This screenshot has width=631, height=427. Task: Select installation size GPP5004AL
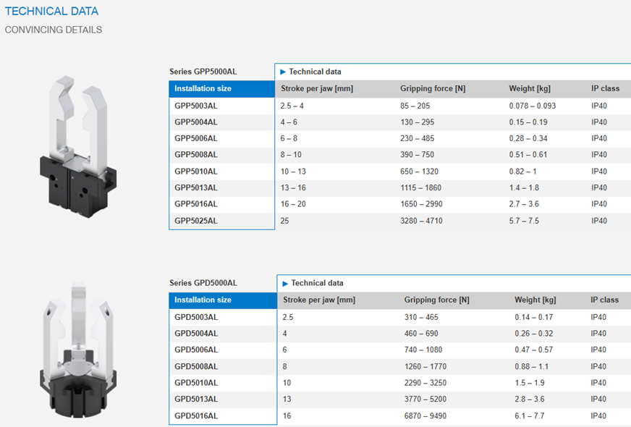pos(196,122)
